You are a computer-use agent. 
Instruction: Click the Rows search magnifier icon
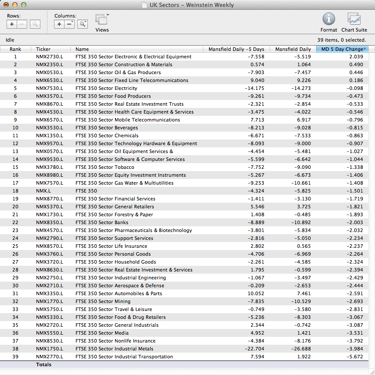click(x=35, y=25)
